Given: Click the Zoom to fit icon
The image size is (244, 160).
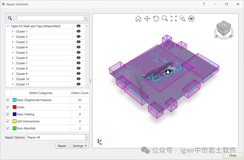Looking at the screenshot, I should 173,19.
